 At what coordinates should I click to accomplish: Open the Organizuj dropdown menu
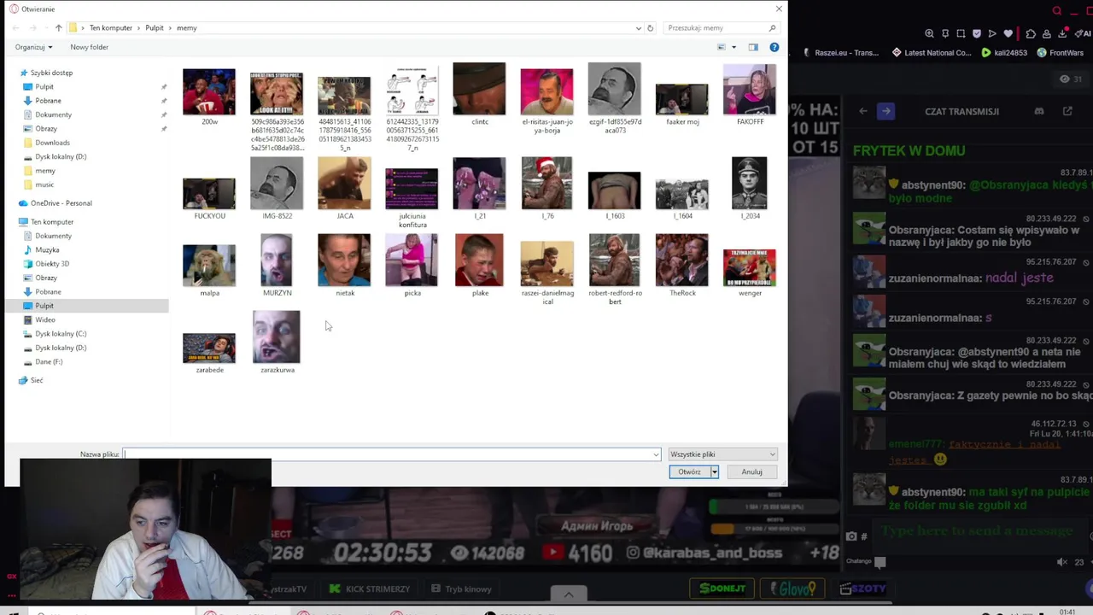coord(33,47)
